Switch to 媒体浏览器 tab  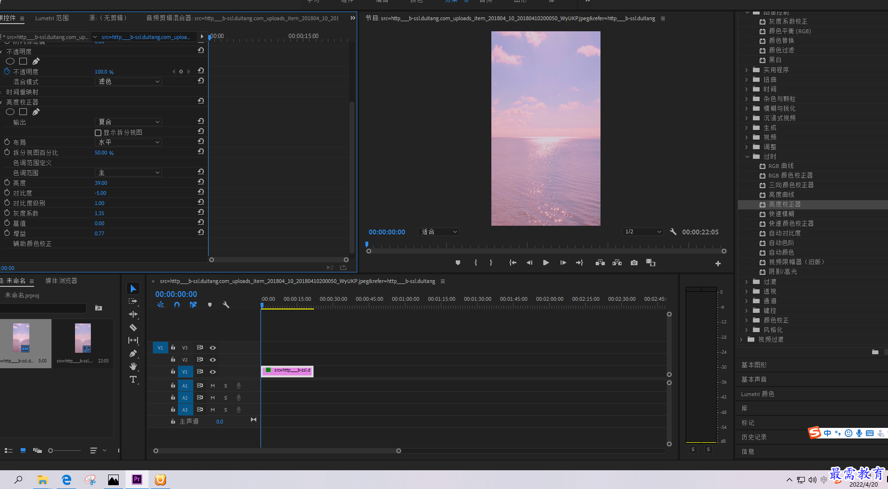point(61,281)
